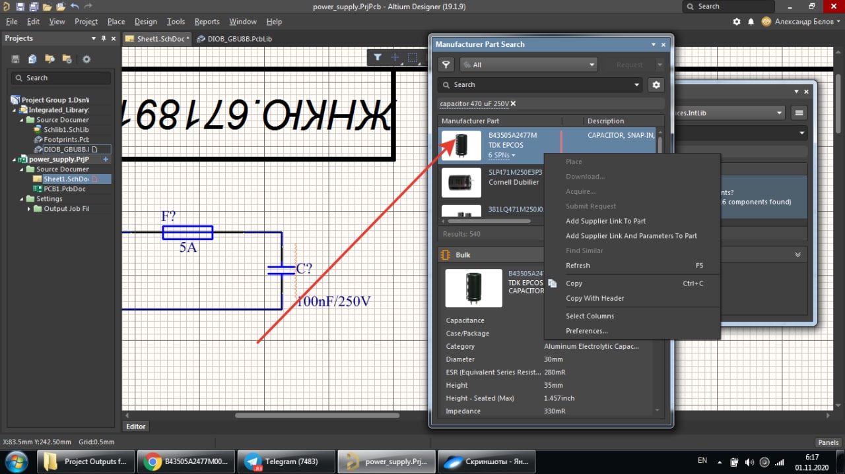Select Copy With Header in the context menu
845x474 pixels.
click(595, 298)
